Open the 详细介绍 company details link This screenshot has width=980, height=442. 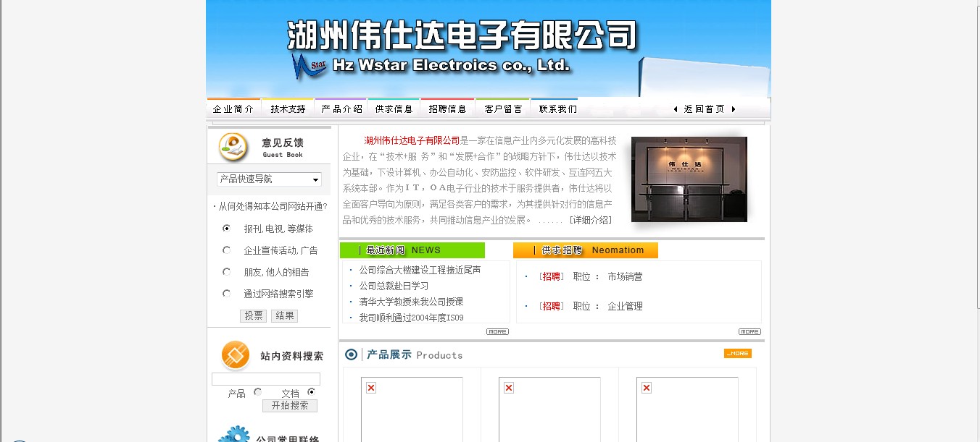pos(590,220)
